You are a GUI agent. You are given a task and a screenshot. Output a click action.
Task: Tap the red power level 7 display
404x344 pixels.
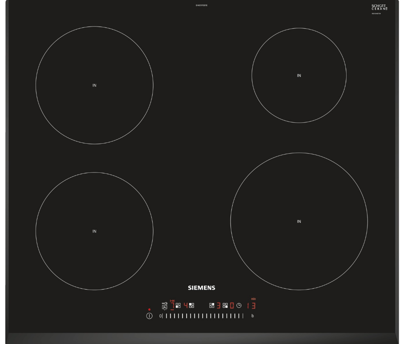point(172,305)
